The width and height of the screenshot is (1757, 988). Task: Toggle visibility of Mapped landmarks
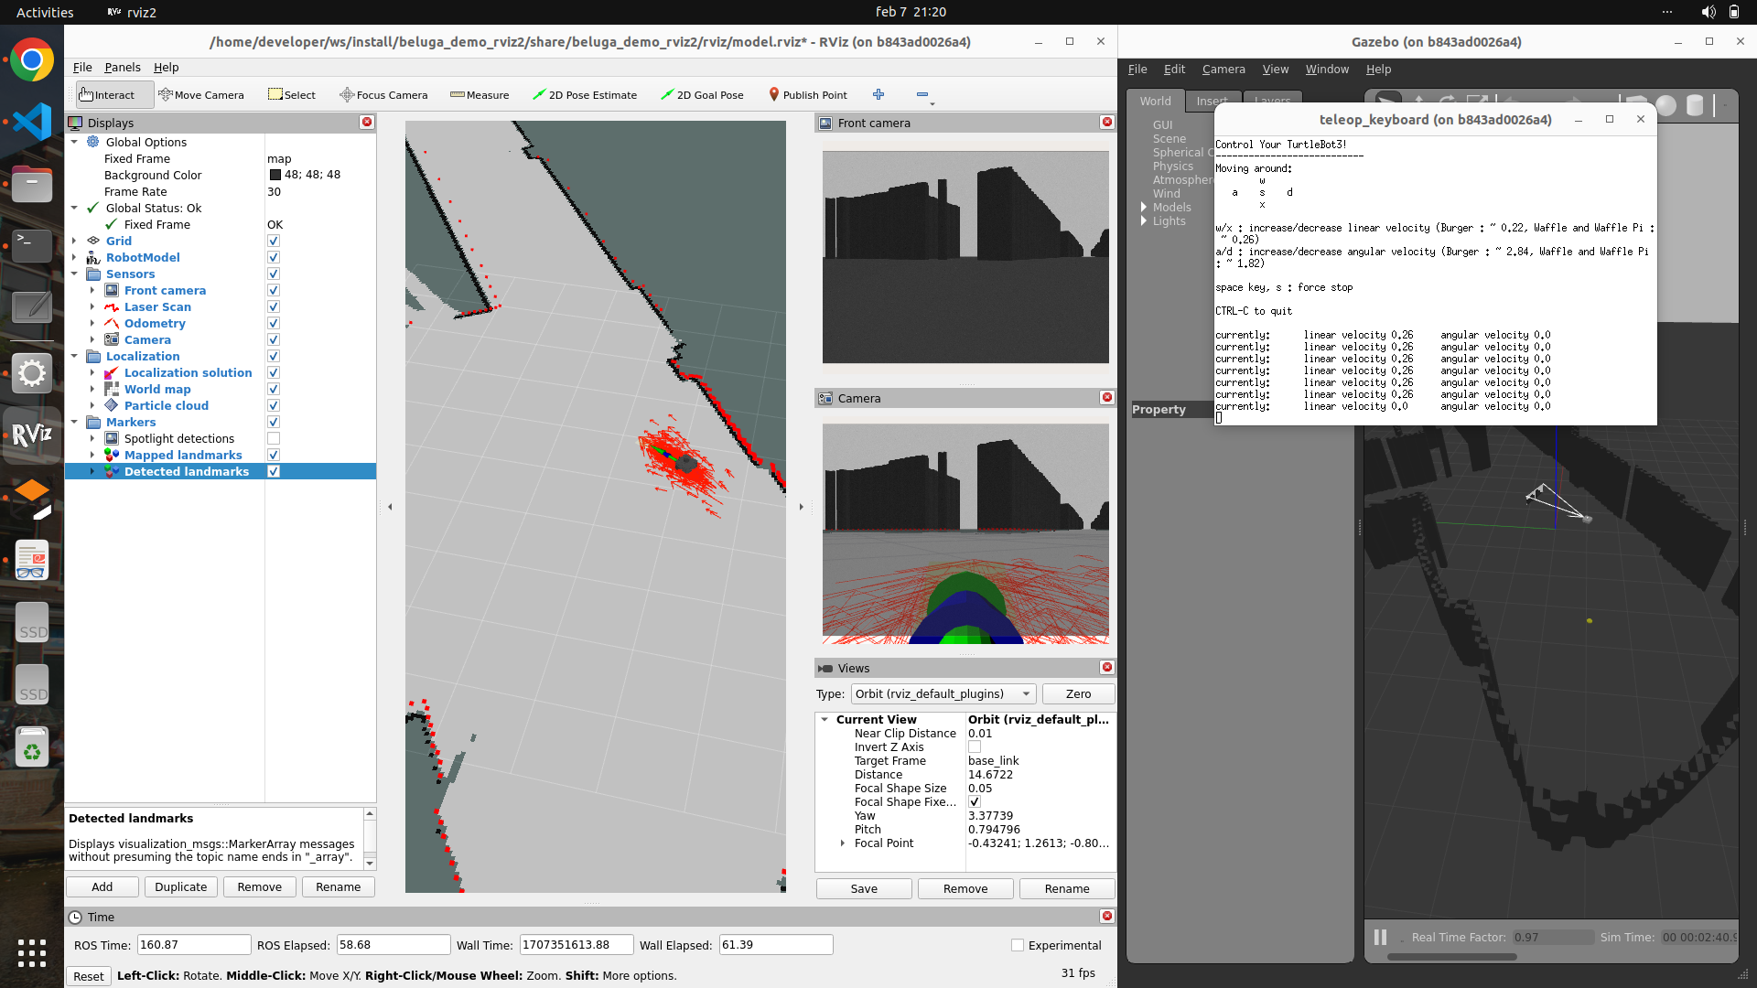272,455
